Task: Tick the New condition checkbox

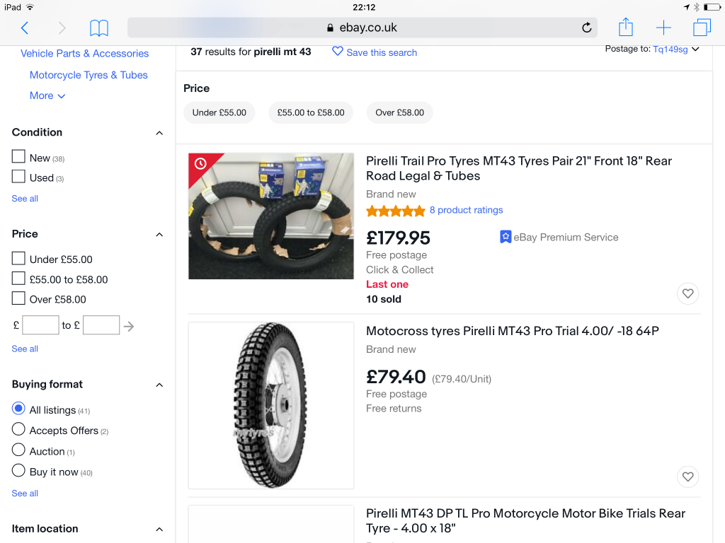Action: [18, 157]
